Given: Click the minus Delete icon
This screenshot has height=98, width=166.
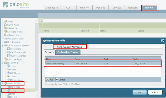Looking at the screenshot, I should 57,79.
